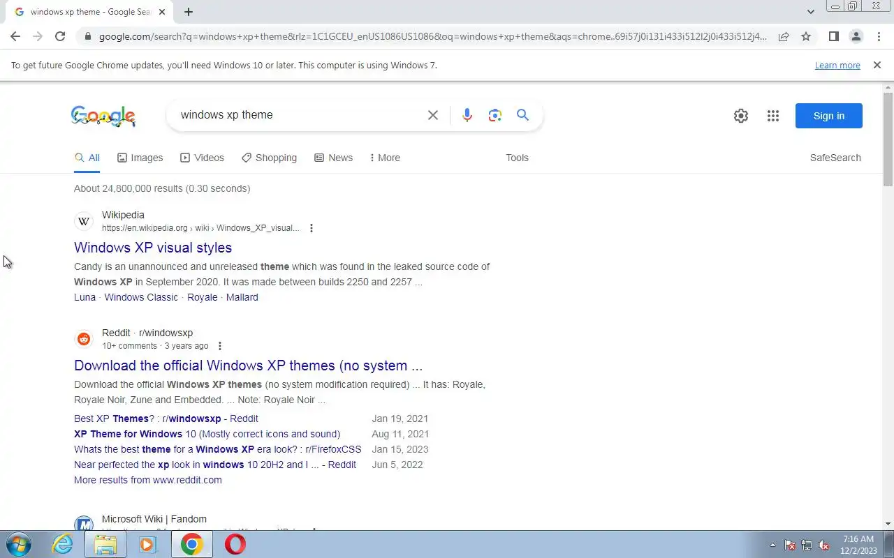The width and height of the screenshot is (894, 558).
Task: Show hidden system tray icons
Action: click(x=772, y=545)
